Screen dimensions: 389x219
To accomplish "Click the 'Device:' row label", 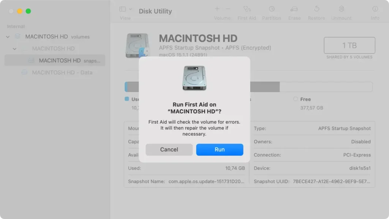I will [262, 168].
